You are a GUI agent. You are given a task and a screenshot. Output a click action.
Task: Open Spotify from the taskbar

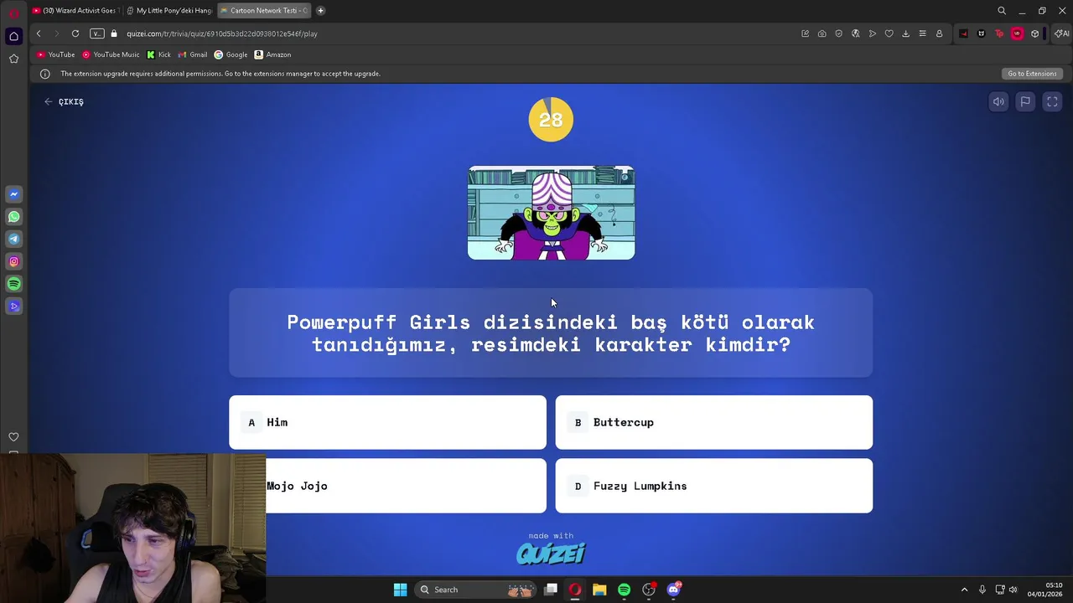click(624, 590)
